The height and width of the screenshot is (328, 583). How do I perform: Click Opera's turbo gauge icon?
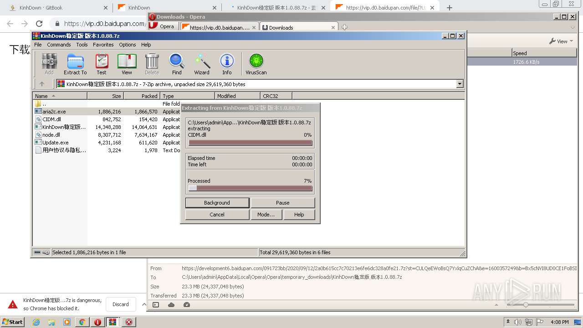[x=186, y=305]
